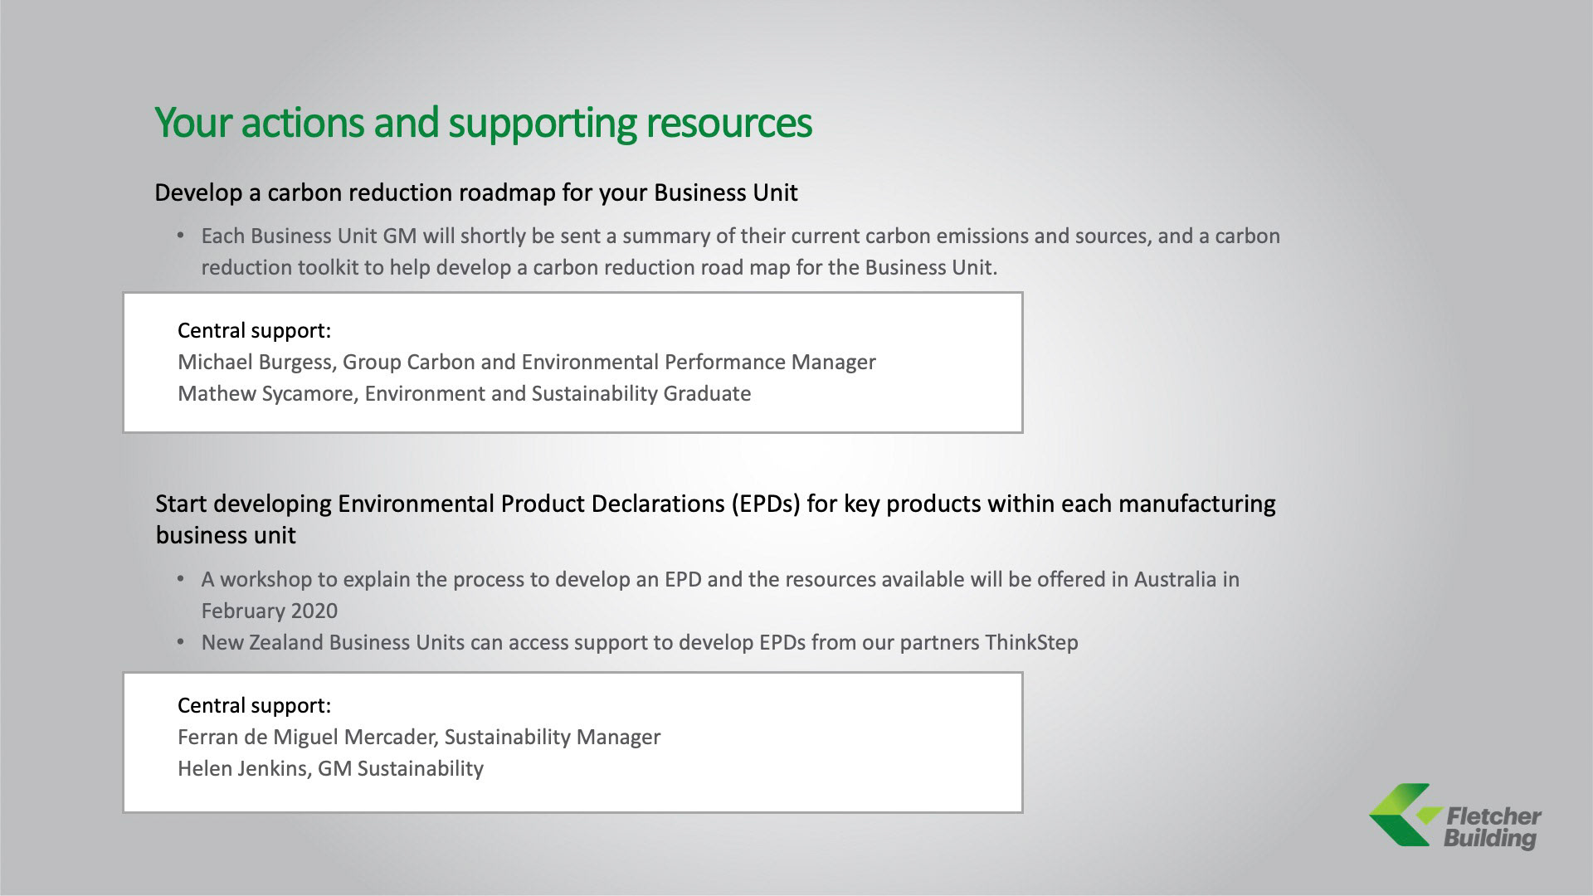Select the 'Develop a carbon reduction roadmap' heading
Viewport: 1593px width, 896px height.
click(x=475, y=192)
